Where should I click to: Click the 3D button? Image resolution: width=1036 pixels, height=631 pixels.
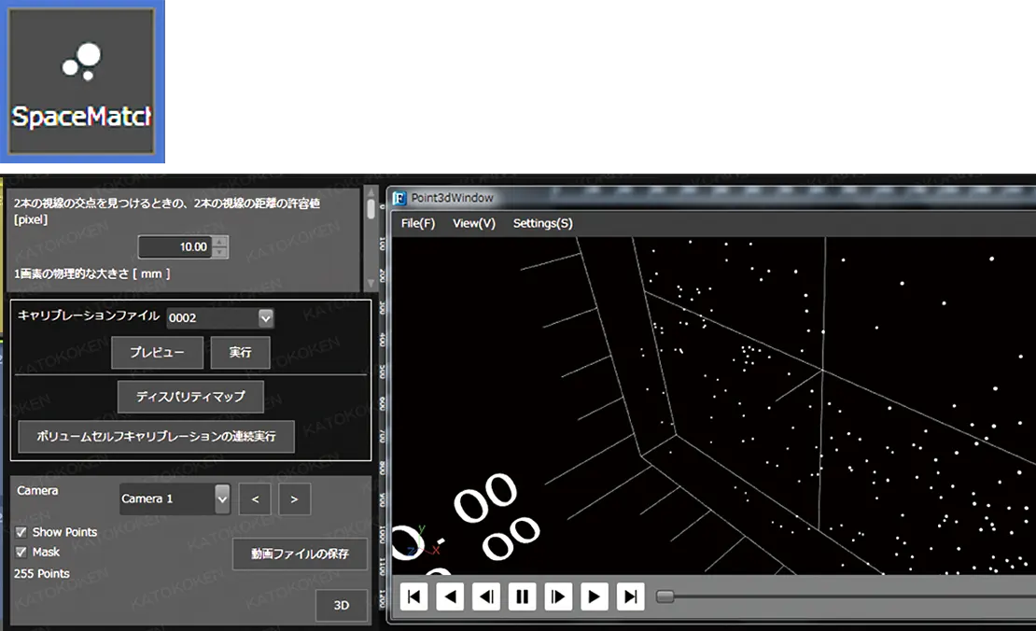tap(341, 605)
